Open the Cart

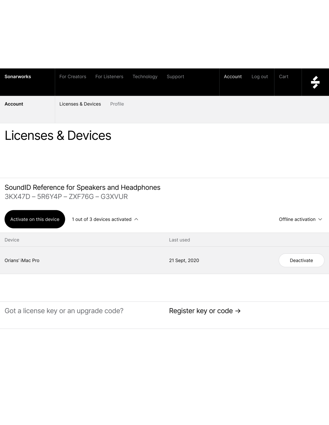pos(284,77)
